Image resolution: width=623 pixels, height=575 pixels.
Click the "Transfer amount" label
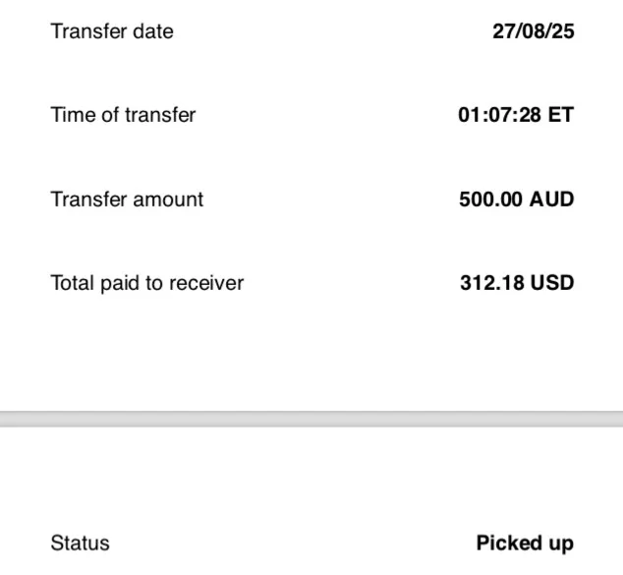point(127,200)
